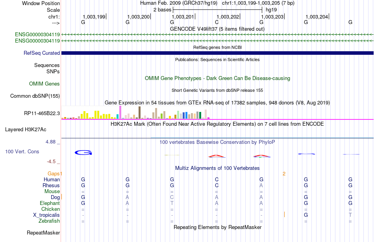
Task: Open the OMIM Genes track label
Action: coord(44,84)
